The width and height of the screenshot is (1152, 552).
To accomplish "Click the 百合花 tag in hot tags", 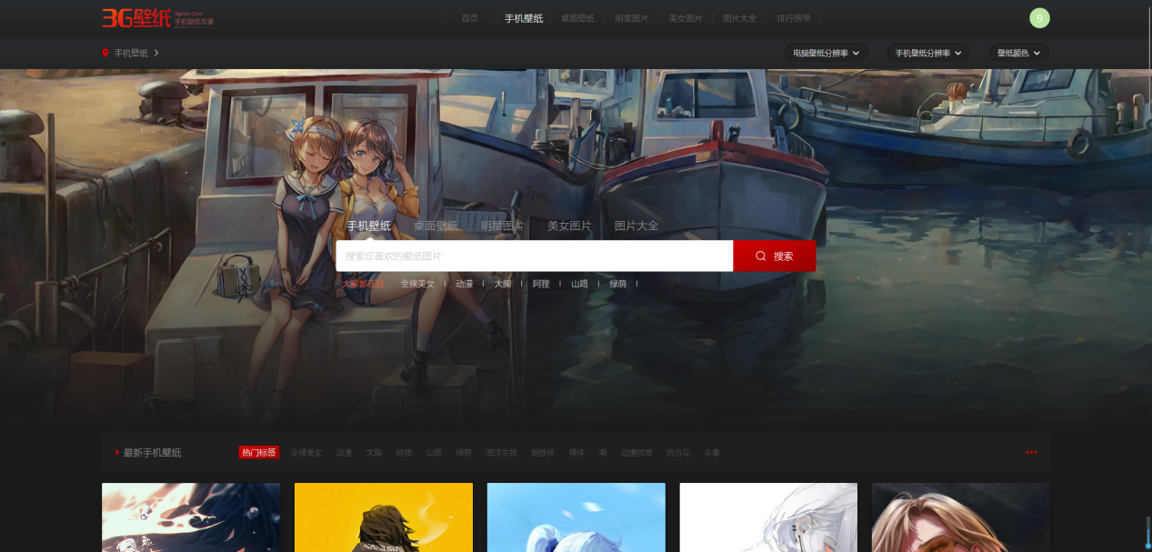I will (x=678, y=452).
